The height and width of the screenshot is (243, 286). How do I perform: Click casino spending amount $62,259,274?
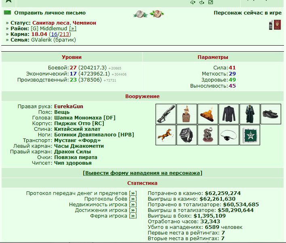click(x=223, y=193)
